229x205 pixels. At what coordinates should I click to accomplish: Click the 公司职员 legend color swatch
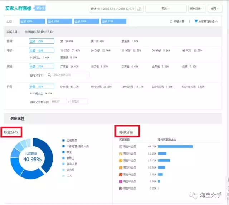(x=63, y=141)
